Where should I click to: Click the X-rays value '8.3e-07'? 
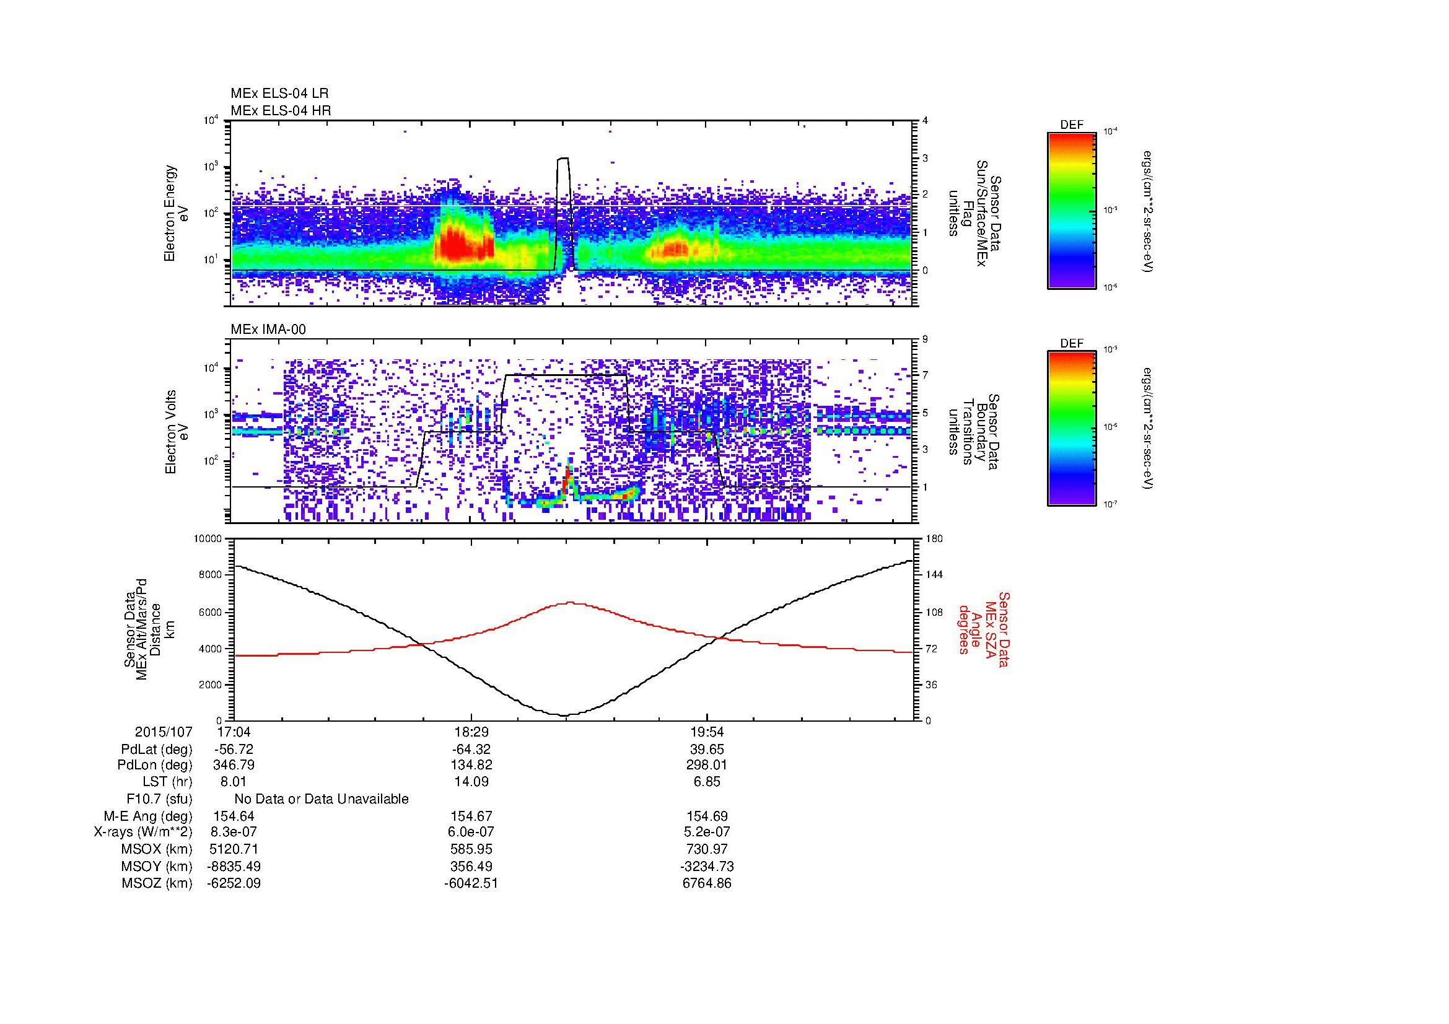[x=234, y=832]
